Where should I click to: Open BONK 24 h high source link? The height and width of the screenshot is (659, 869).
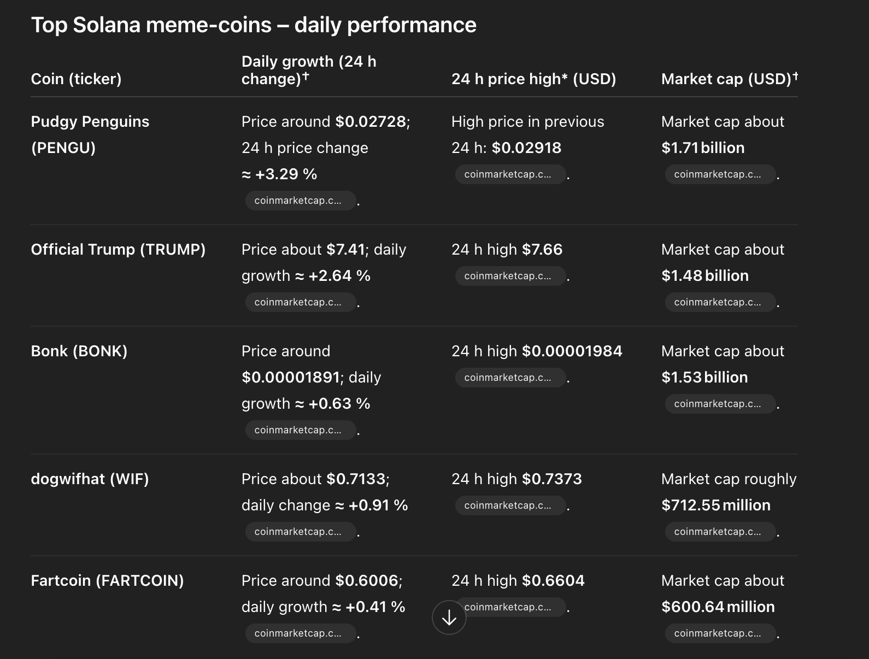[510, 378]
